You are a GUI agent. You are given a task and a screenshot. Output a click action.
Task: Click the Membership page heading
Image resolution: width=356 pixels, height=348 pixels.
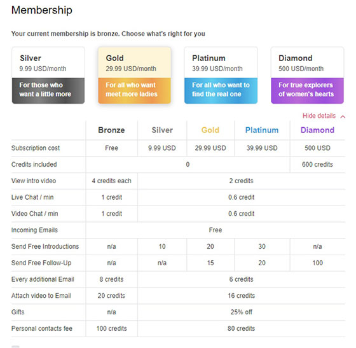[x=42, y=10]
